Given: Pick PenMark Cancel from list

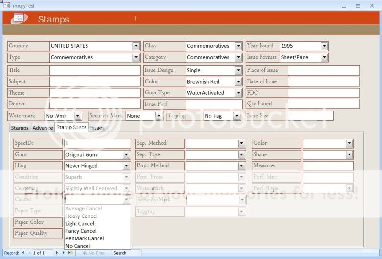Looking at the screenshot, I should click(98, 238).
